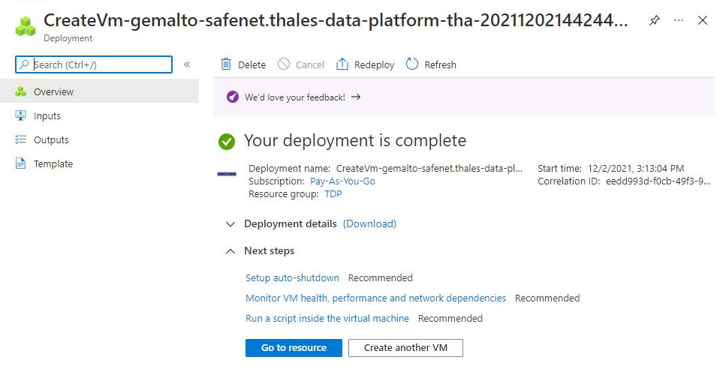Viewport: 723px width, 375px height.
Task: Click the Correlation ID value eedd993d
Action: [658, 181]
